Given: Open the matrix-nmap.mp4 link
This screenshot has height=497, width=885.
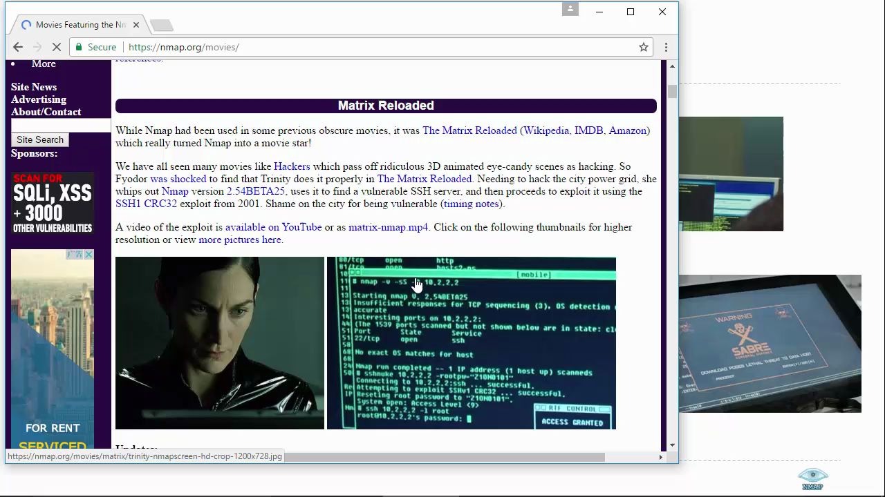Looking at the screenshot, I should 388,227.
